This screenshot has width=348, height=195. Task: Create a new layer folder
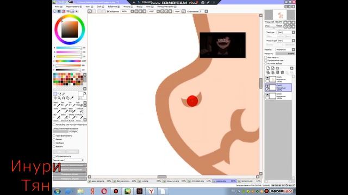tap(278, 68)
